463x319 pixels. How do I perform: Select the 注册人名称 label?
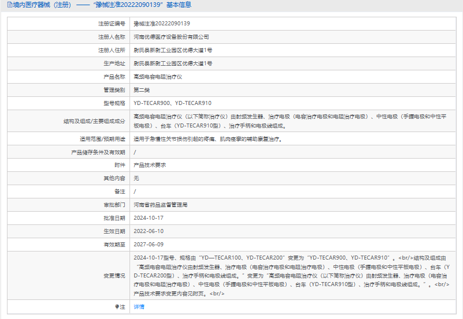[x=112, y=37]
